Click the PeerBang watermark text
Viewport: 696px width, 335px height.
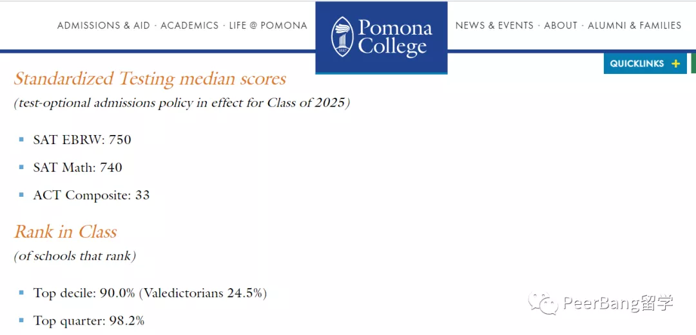617,303
